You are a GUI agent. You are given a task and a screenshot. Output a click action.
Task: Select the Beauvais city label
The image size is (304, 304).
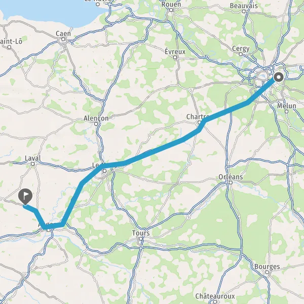(x=244, y=6)
